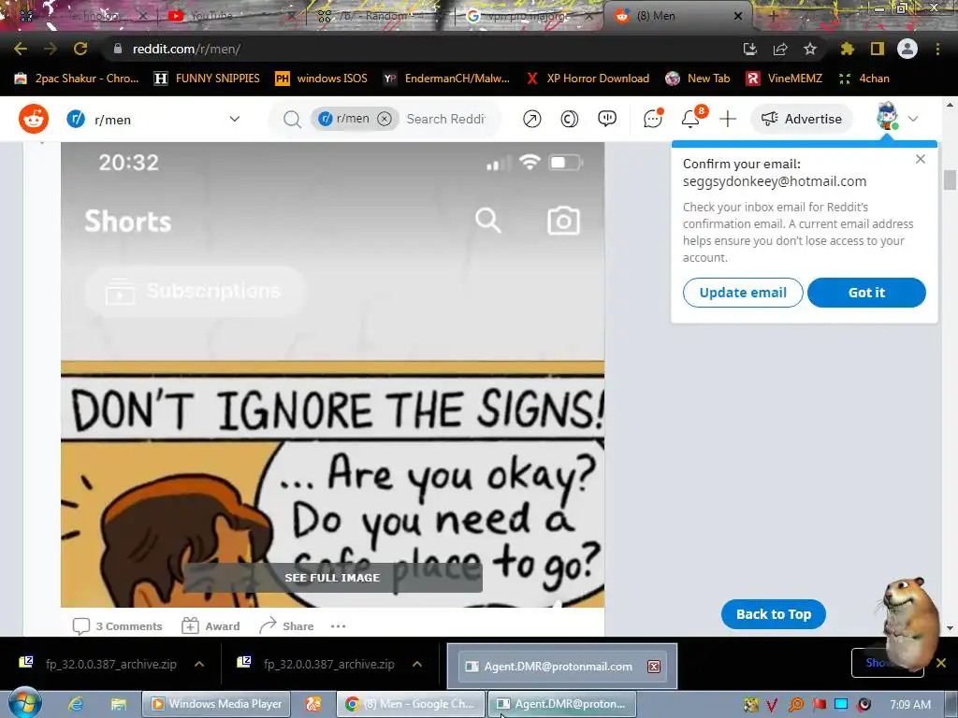Open the notifications bell with badge 8
This screenshot has height=718, width=958.
click(691, 119)
